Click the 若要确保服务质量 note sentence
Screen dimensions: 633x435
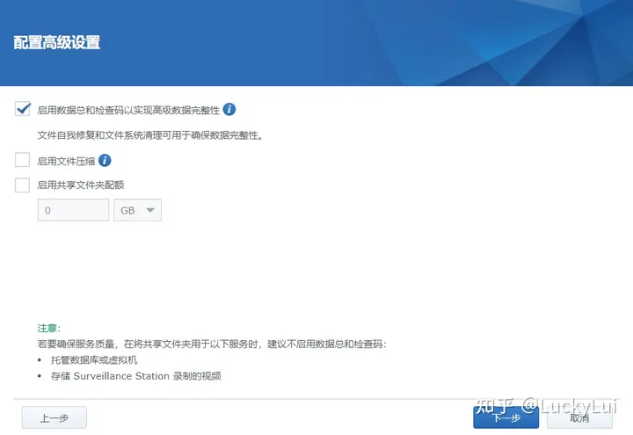[x=211, y=344]
